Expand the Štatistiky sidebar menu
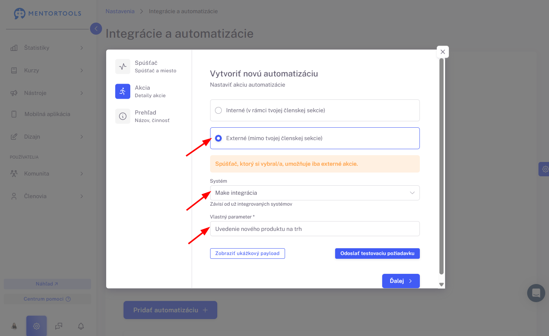Viewport: 549px width, 336px height. [47, 48]
